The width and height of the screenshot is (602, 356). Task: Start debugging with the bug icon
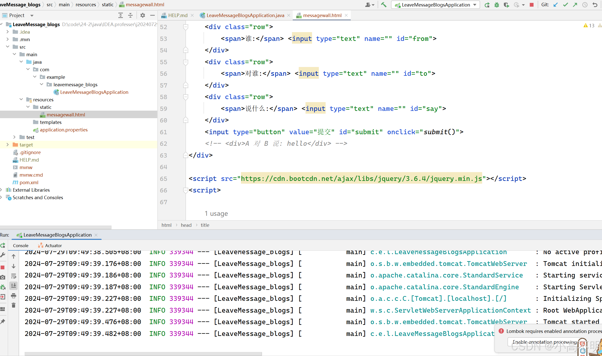coord(496,5)
